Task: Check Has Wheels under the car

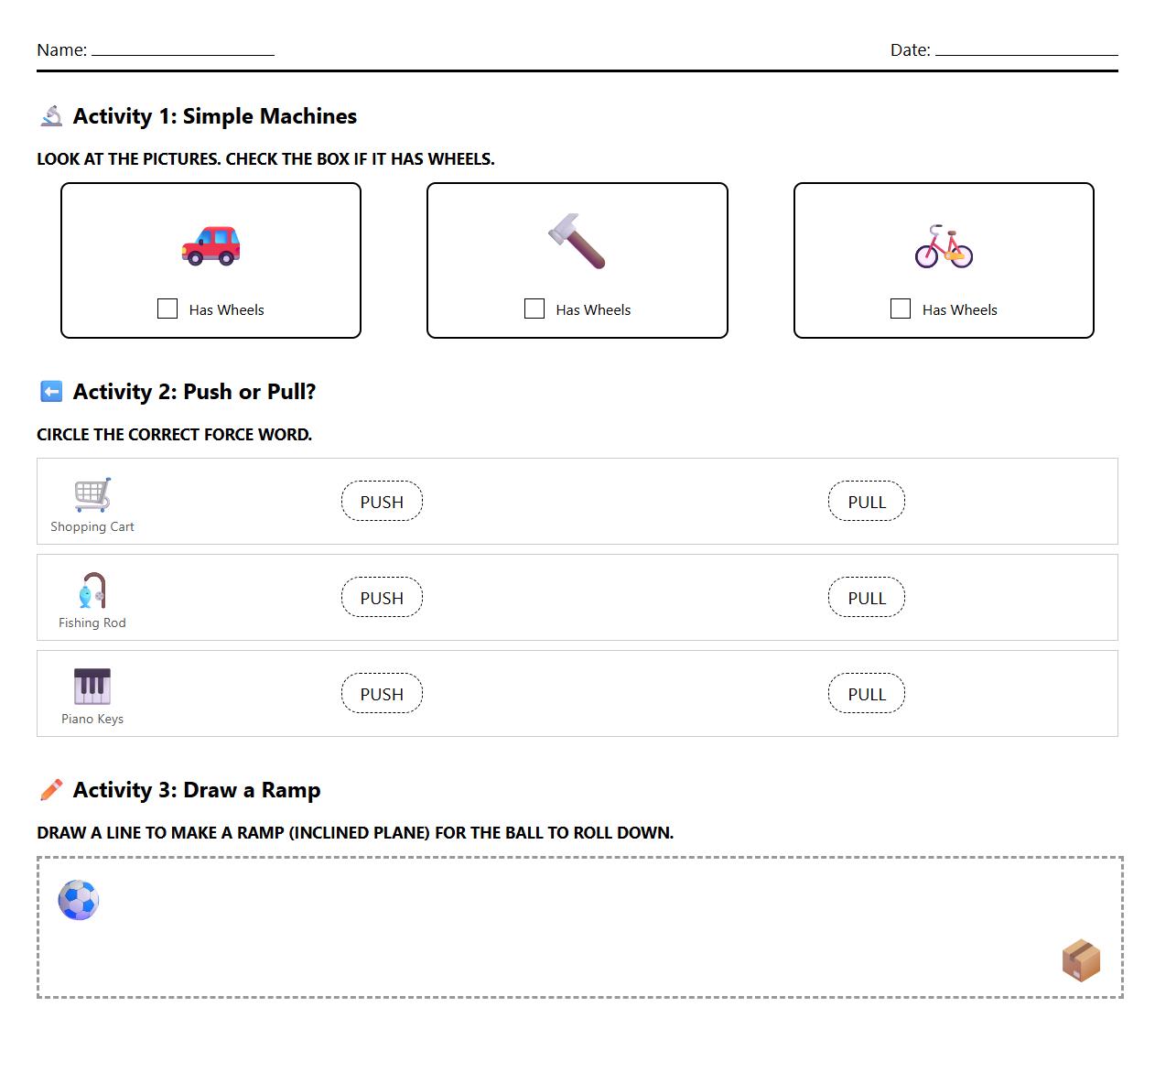Action: pyautogui.click(x=167, y=309)
